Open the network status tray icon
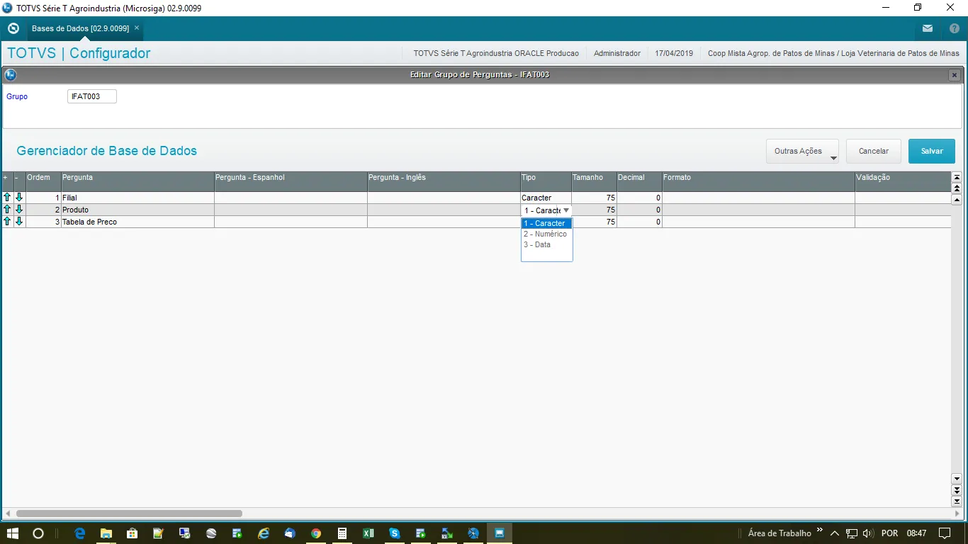 click(x=852, y=533)
